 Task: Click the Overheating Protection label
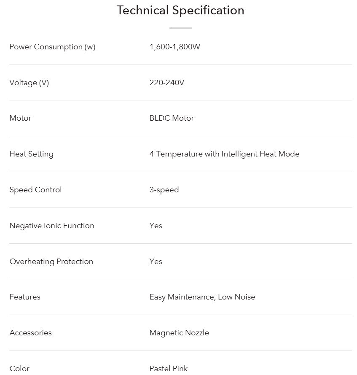pos(51,262)
